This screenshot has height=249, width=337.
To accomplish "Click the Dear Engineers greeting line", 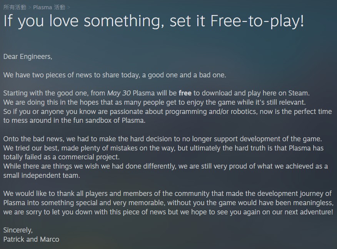I will pos(28,57).
